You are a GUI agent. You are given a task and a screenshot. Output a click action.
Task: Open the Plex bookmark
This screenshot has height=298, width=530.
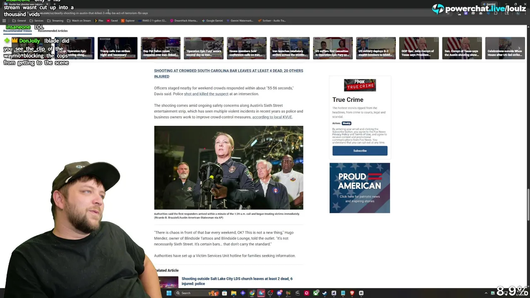click(x=99, y=21)
